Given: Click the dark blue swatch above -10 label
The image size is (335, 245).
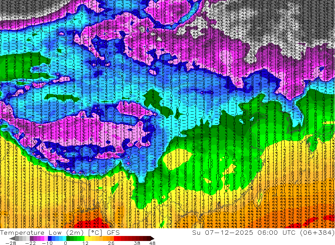Looking at the screenshot, I should click(x=50, y=238).
